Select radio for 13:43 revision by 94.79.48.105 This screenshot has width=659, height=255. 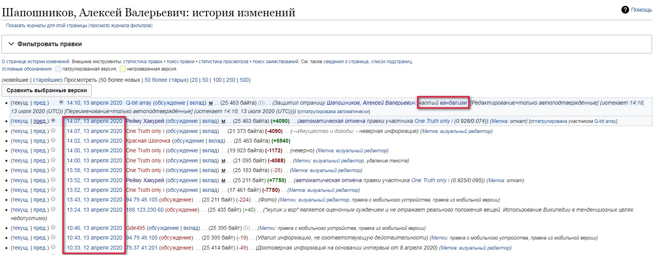click(53, 199)
